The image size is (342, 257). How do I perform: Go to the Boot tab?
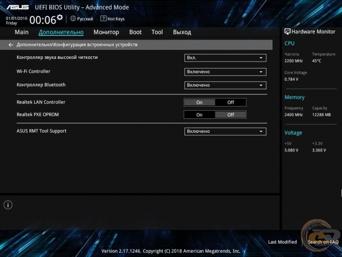135,32
